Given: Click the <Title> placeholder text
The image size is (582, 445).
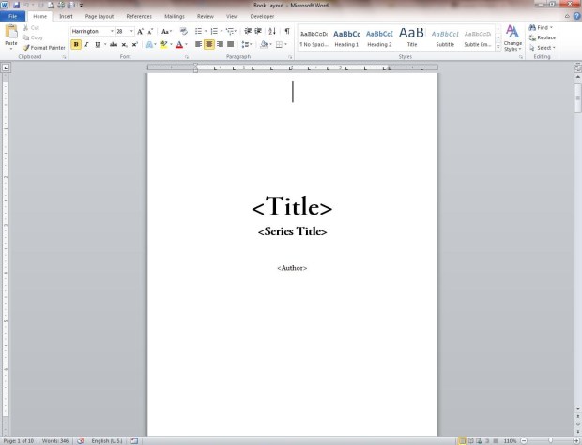Looking at the screenshot, I should coord(292,206).
